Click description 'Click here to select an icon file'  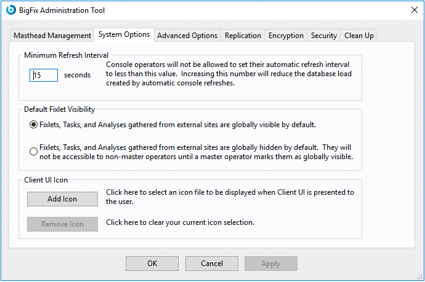230,197
